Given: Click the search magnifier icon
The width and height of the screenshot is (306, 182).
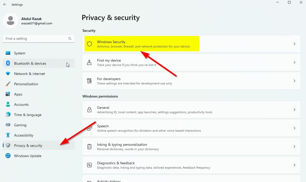Looking at the screenshot, I should 70,39.
